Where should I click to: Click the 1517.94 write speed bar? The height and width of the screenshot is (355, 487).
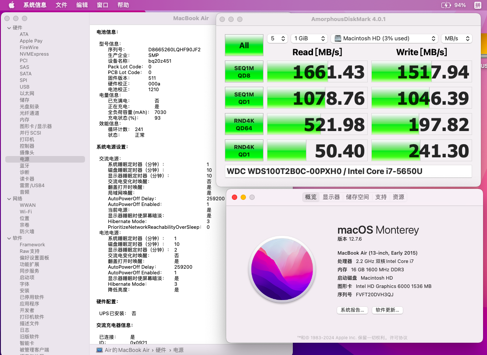pyautogui.click(x=422, y=72)
